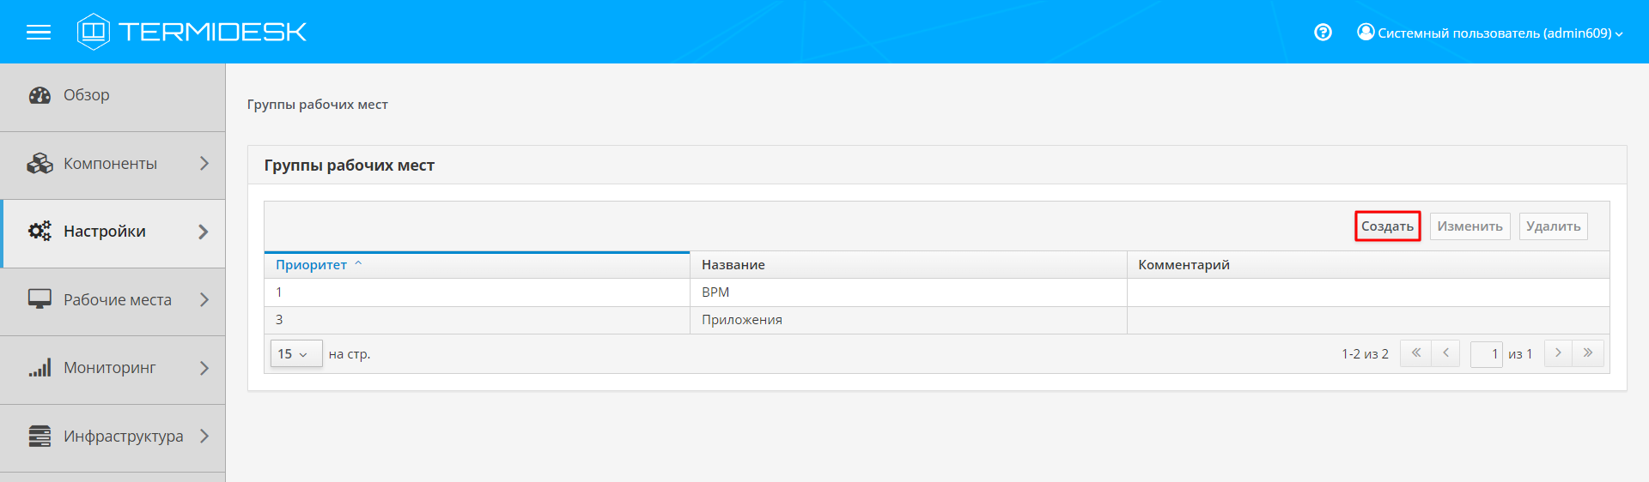The height and width of the screenshot is (482, 1649).
Task: Open the hamburger navigation menu
Action: pos(39,33)
